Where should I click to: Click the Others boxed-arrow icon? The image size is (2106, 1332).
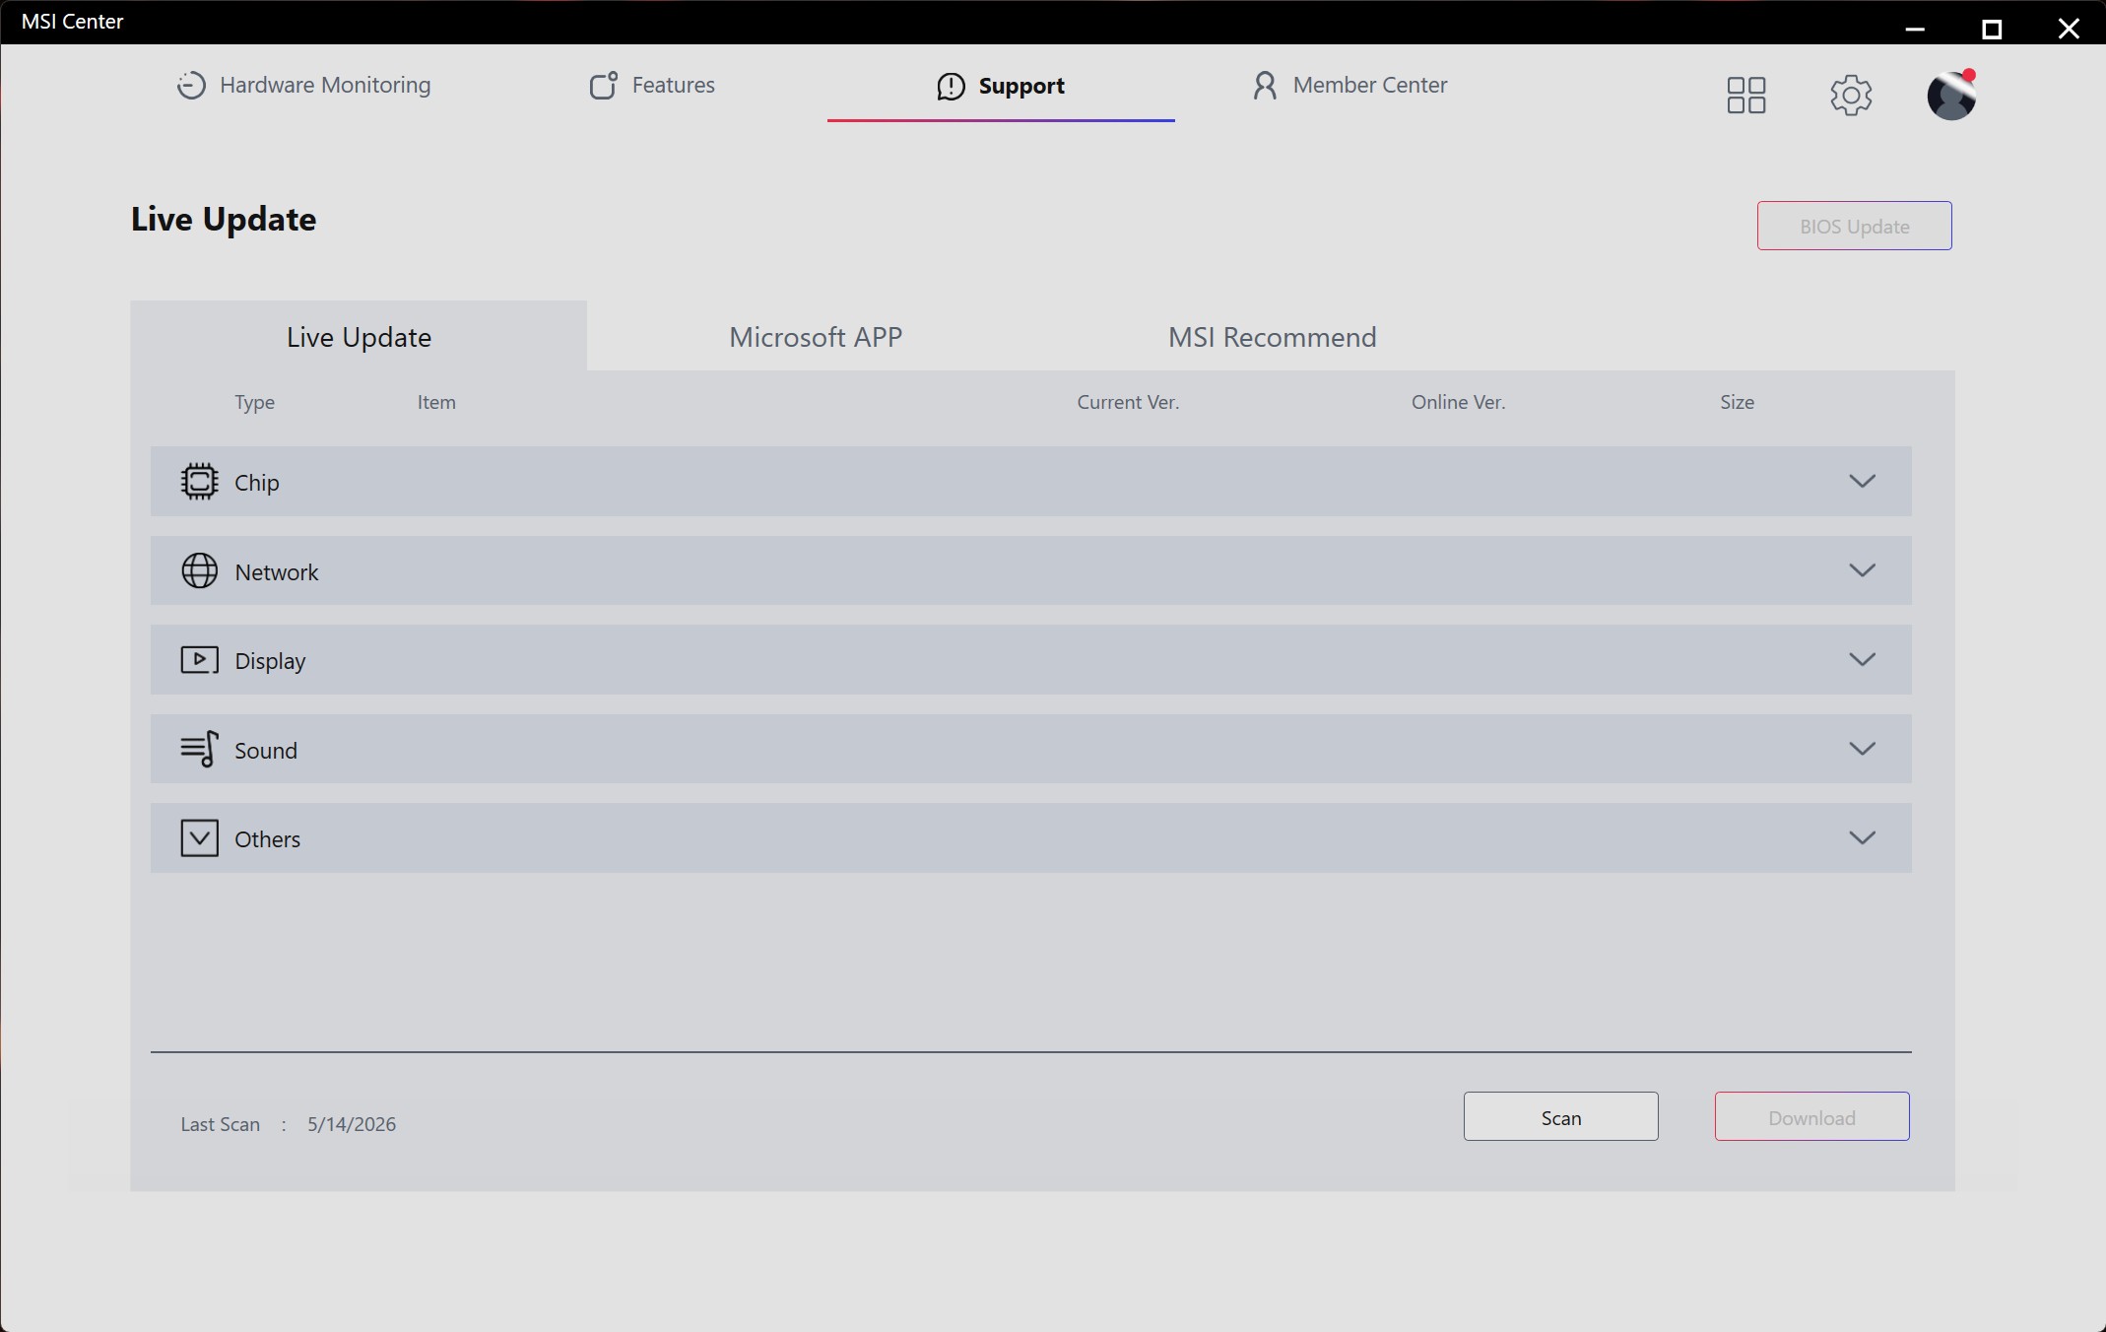point(199,837)
